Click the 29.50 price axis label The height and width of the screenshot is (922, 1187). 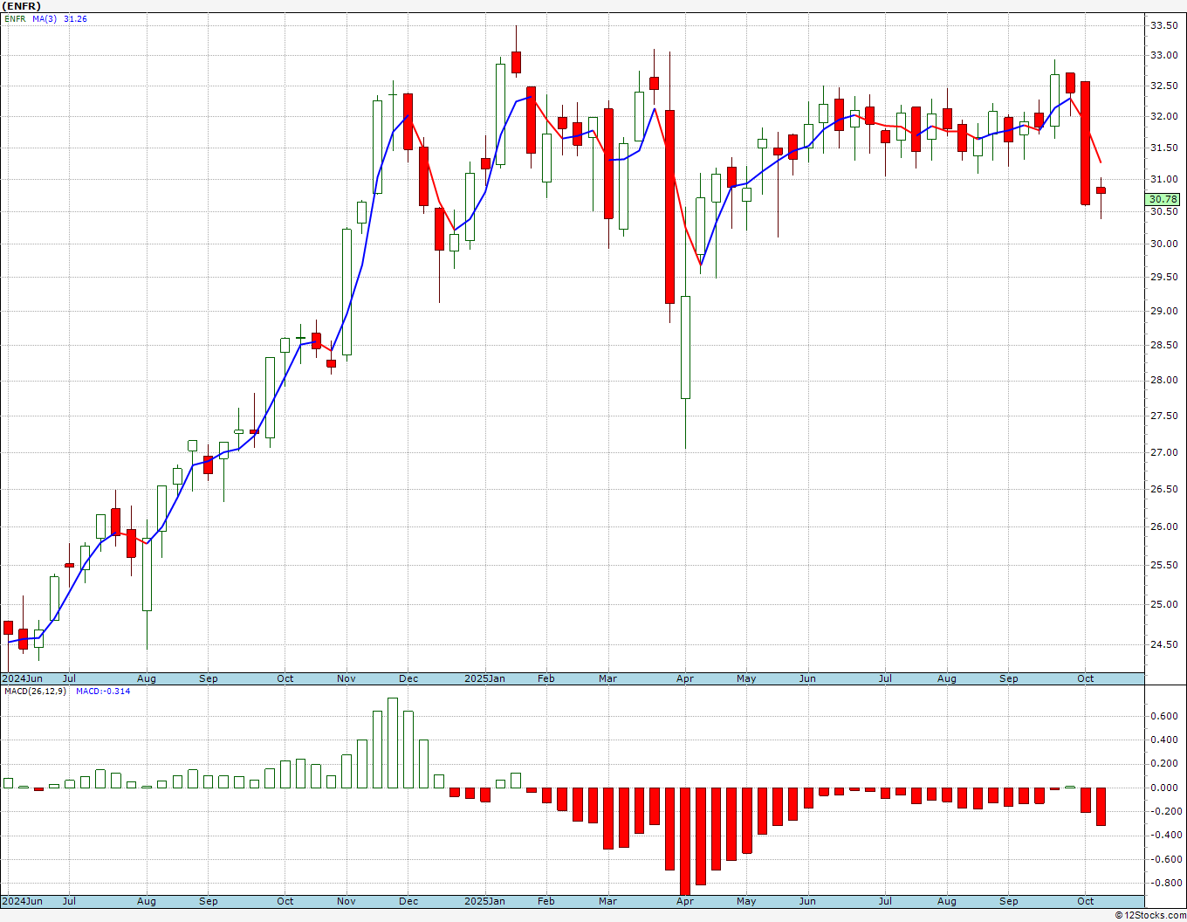tap(1163, 277)
